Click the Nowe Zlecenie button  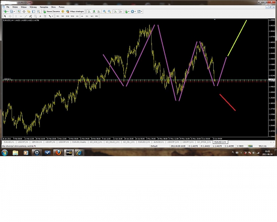[x=51, y=12]
